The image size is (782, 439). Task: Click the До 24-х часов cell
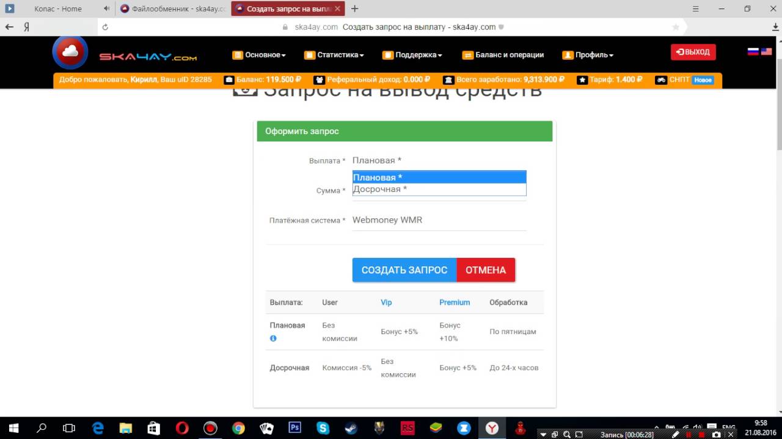[x=514, y=368]
